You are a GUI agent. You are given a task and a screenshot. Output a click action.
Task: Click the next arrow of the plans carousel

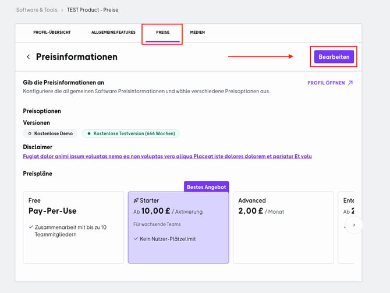point(354,225)
